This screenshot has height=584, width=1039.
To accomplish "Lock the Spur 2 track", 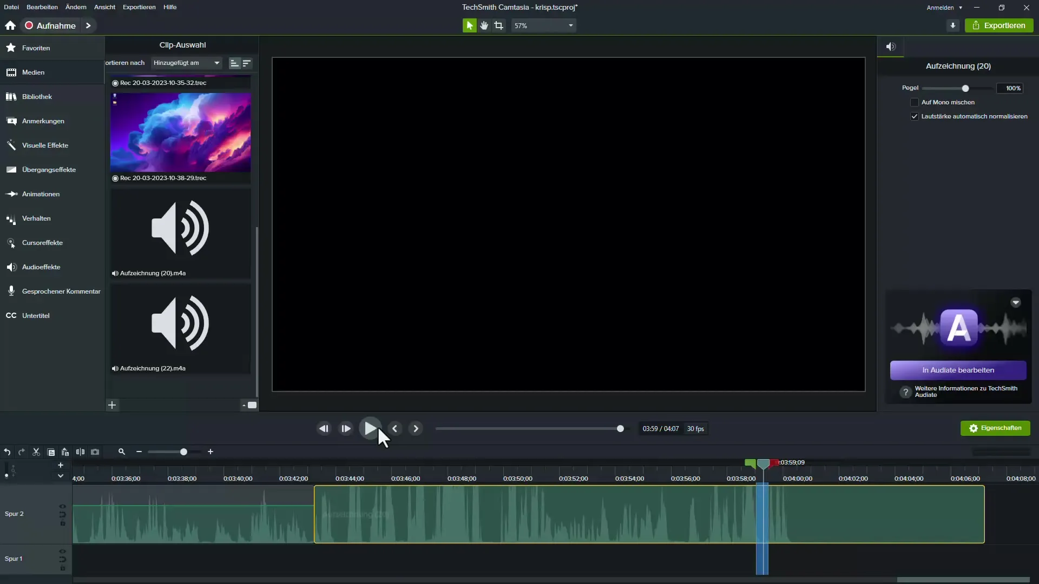I will coord(63,523).
